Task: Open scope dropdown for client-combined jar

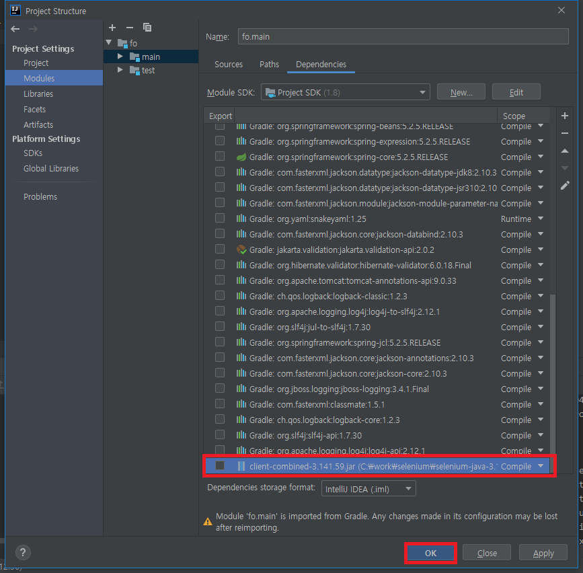Action: tap(541, 465)
